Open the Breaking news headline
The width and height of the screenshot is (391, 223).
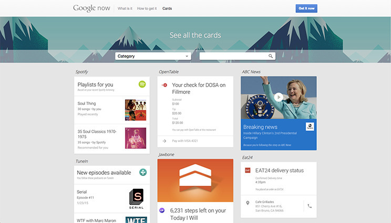(x=260, y=127)
